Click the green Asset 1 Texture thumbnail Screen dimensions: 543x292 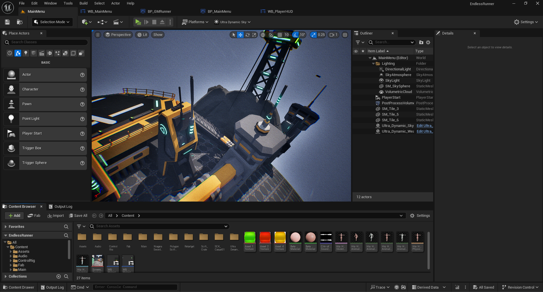point(249,238)
